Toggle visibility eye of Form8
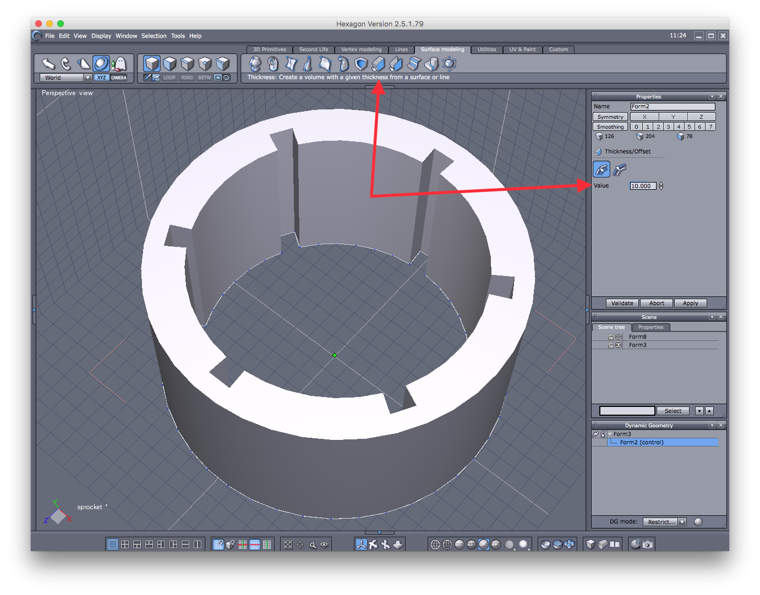 click(x=619, y=337)
